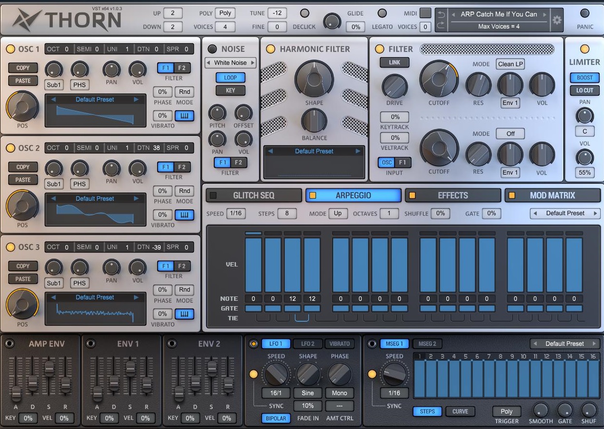Image resolution: width=604 pixels, height=429 pixels.
Task: Select next arpeggio preset arrow
Action: tap(596, 213)
